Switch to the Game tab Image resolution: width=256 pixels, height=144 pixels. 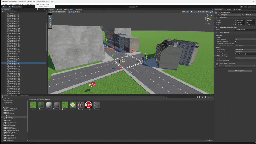[x=59, y=10]
